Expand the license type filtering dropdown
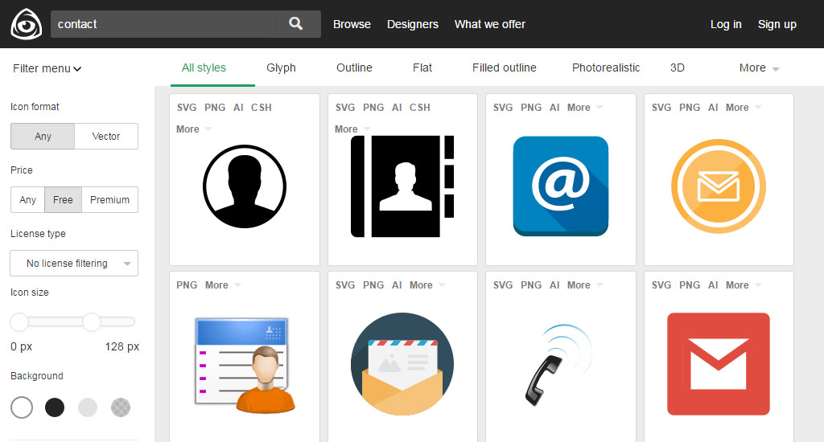 (x=74, y=264)
